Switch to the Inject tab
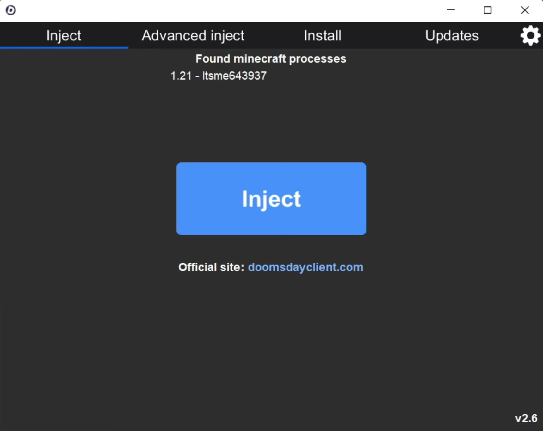Viewport: 543px width, 431px height. [x=64, y=35]
